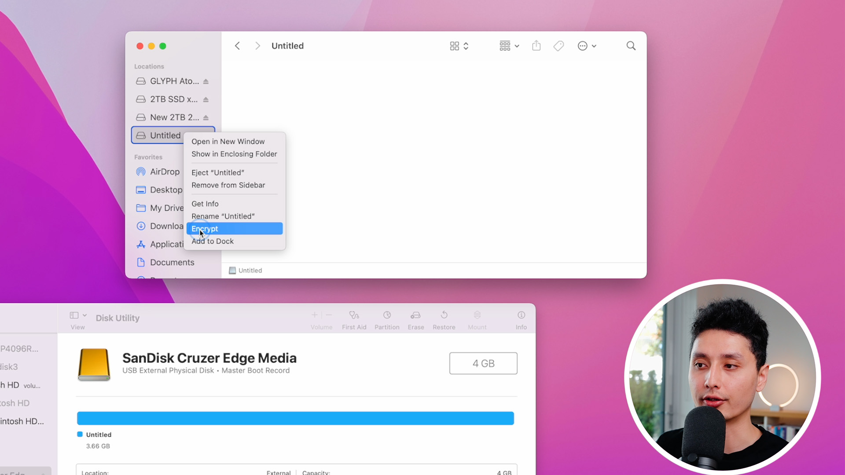This screenshot has height=475, width=845.
Task: Eject the 2TB SSD x... drive
Action: click(x=206, y=99)
